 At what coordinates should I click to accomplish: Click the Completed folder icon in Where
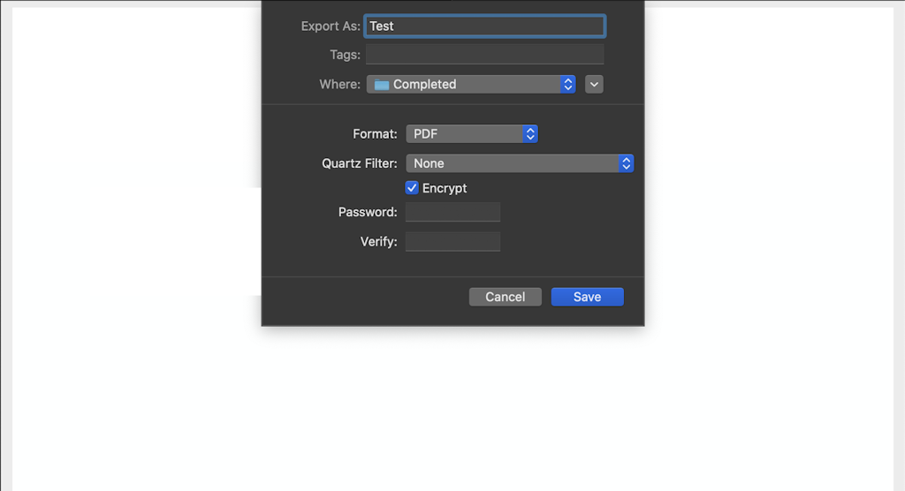click(x=382, y=85)
